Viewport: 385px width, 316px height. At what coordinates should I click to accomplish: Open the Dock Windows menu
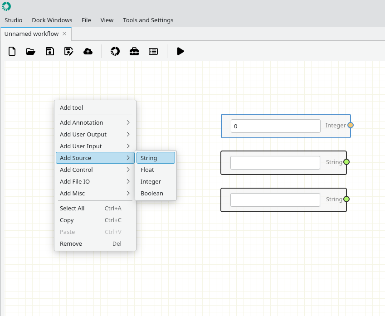click(x=52, y=20)
